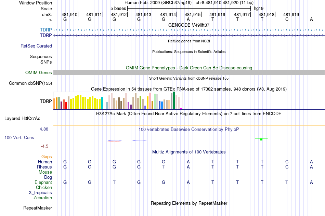The image size is (325, 216).
Task: Click the 481,917 ruler position
Action: point(242,14)
